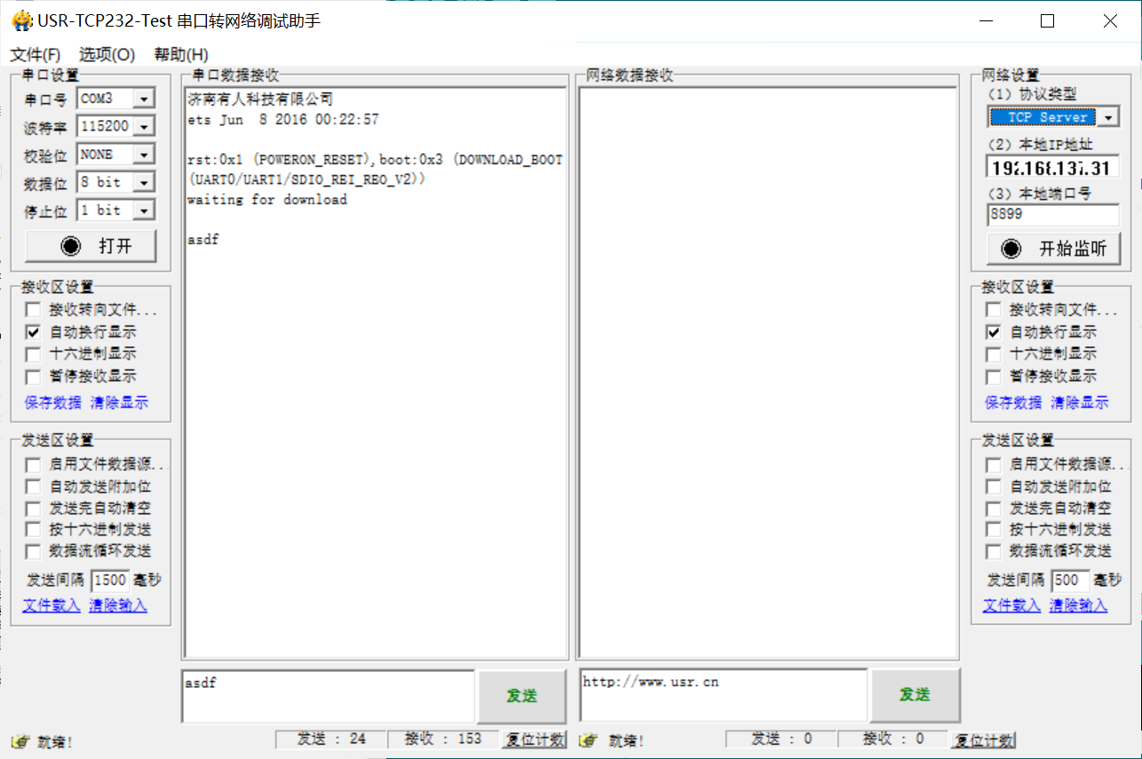1142x759 pixels.
Task: Expand the 停止位 1 bit dropdown
Action: click(x=145, y=210)
